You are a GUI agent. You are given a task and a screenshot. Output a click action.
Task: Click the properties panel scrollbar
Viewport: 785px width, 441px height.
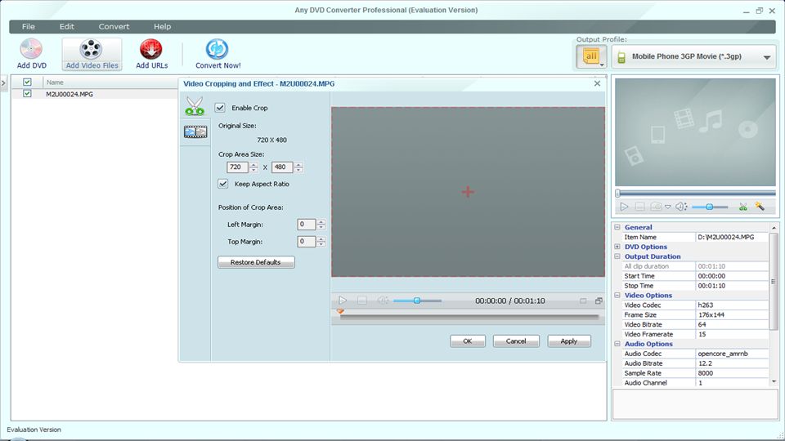tap(774, 282)
